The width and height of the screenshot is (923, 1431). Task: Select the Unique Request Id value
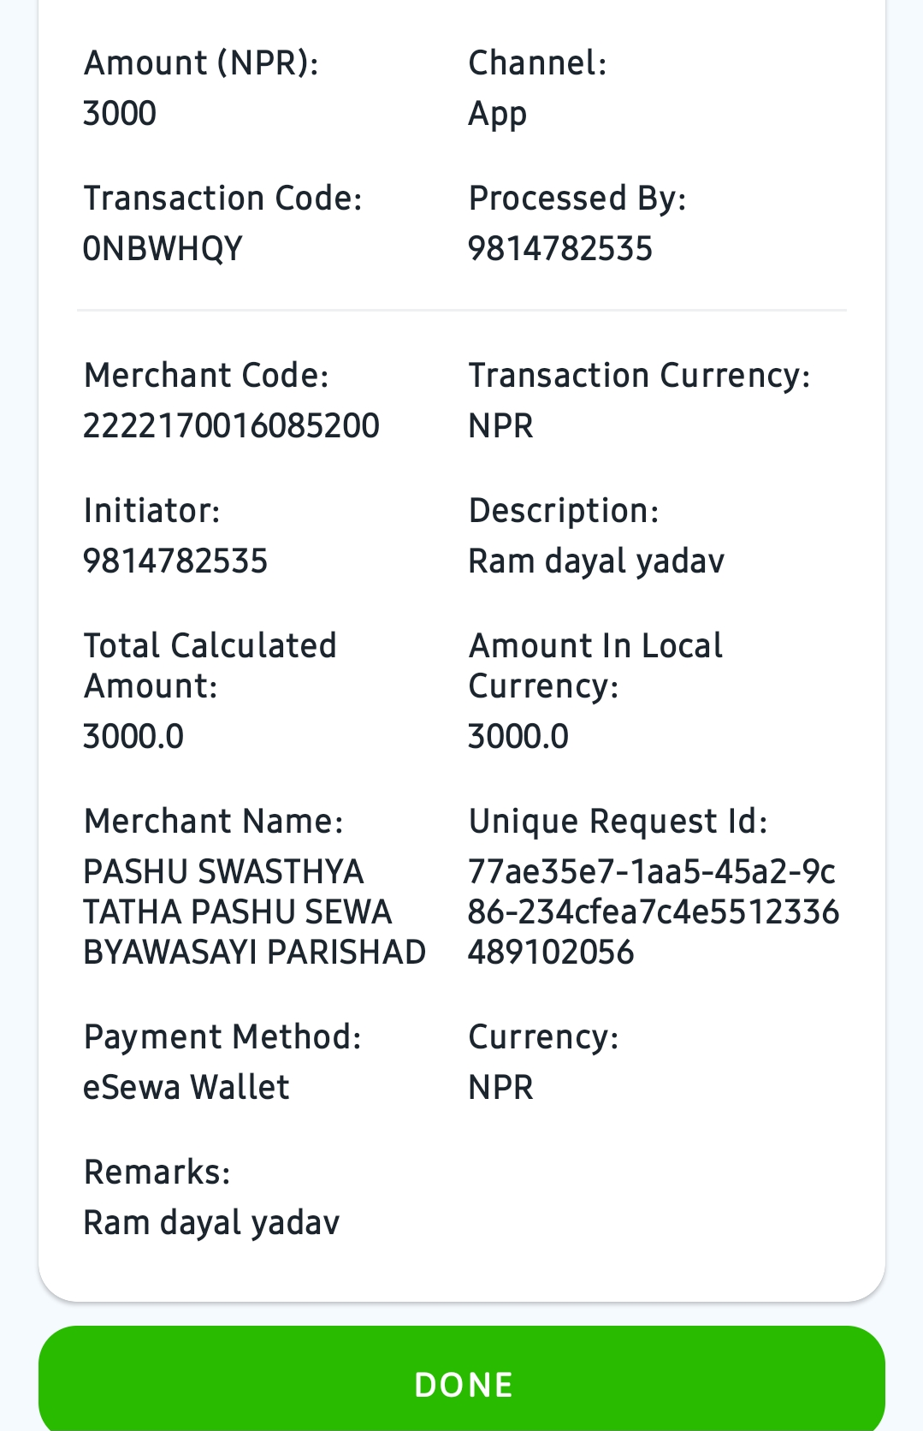click(654, 912)
